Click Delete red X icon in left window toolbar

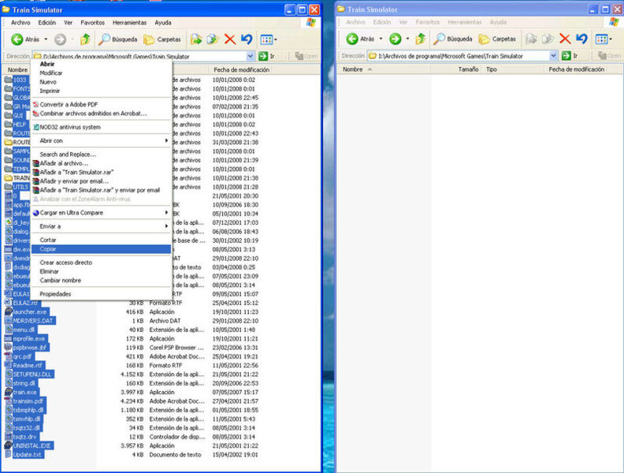pos(229,39)
